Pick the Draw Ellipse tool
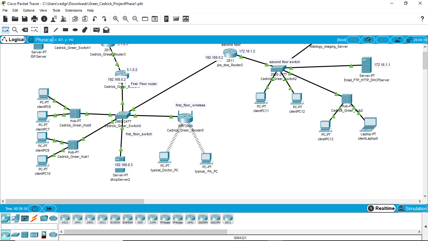 click(75, 30)
